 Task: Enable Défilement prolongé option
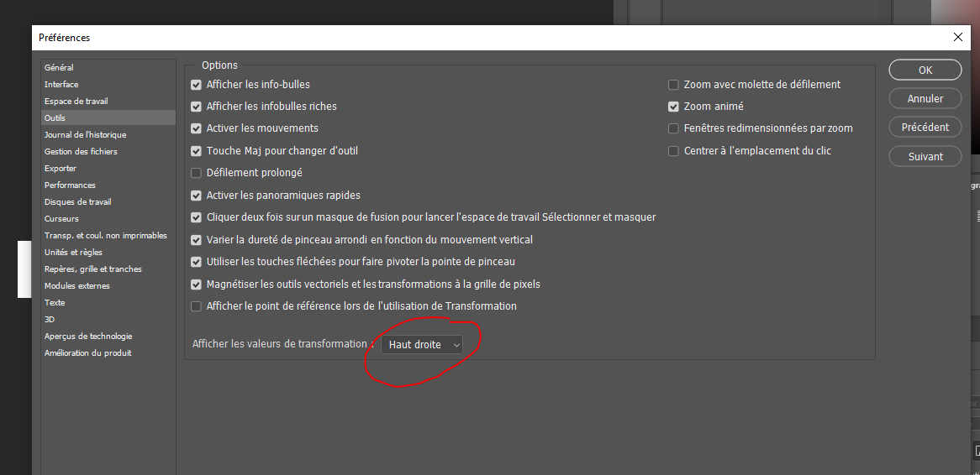tap(197, 173)
